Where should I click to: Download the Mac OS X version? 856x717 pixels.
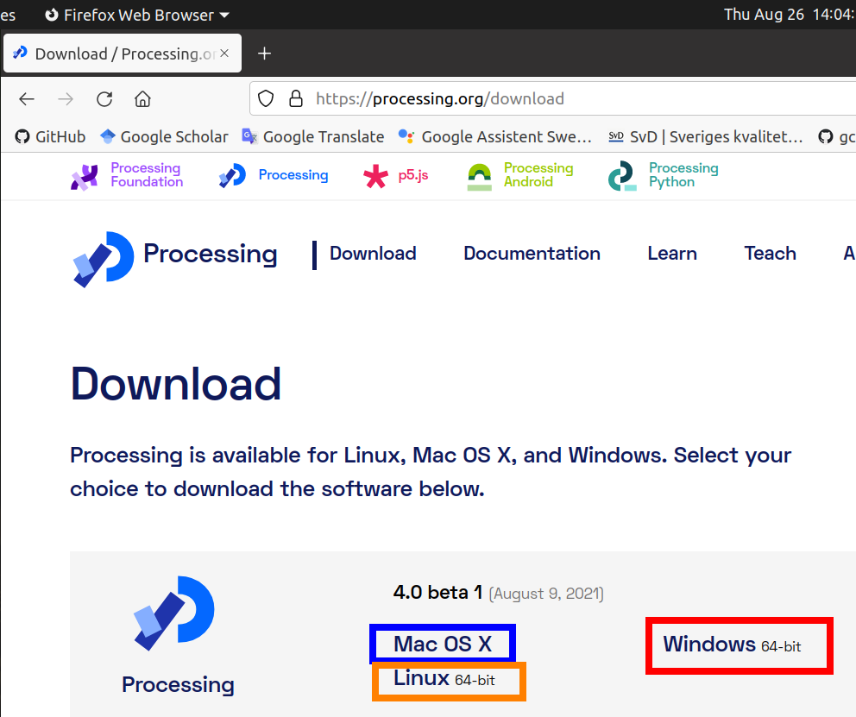(443, 644)
